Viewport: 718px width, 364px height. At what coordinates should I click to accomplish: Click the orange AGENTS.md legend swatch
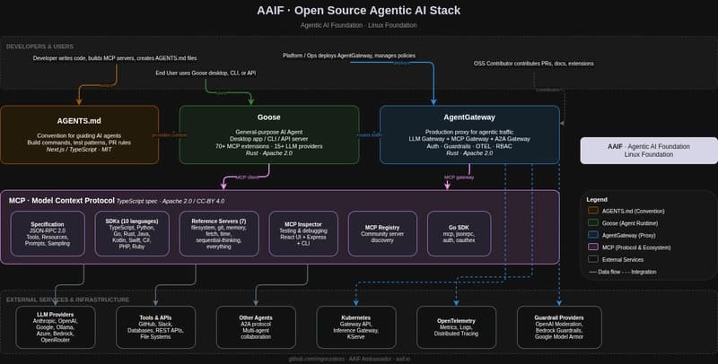click(x=593, y=211)
